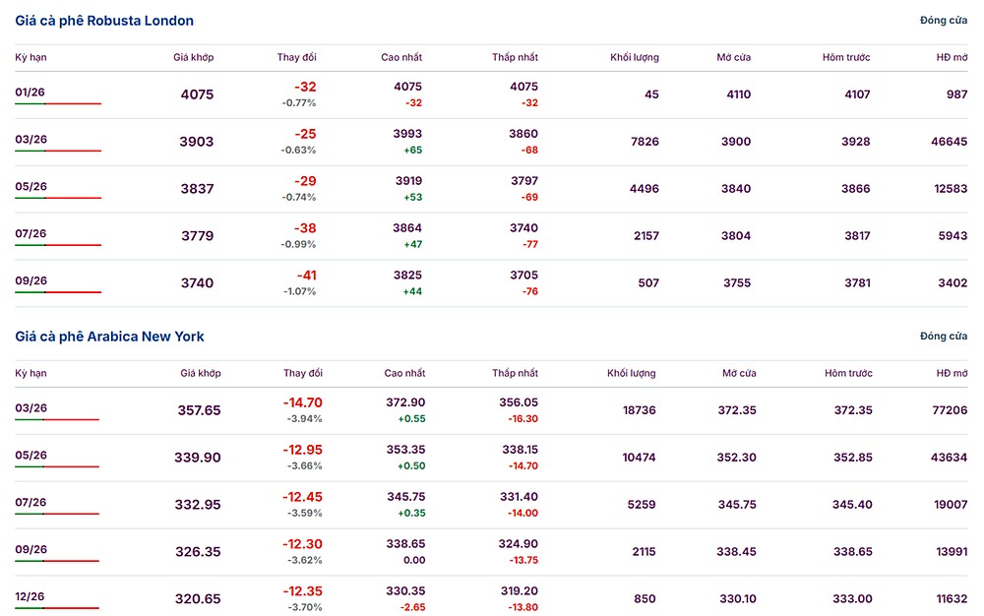Click the Kỳ hạn header in Robusta table
The height and width of the screenshot is (616, 984).
tap(31, 57)
